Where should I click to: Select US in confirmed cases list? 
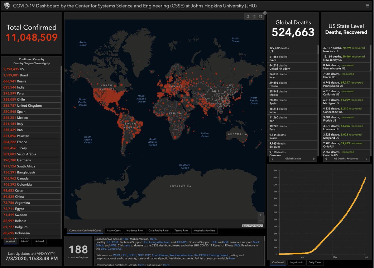click(31, 69)
